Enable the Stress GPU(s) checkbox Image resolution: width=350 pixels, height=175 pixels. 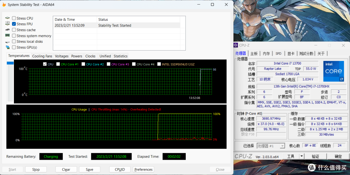(x=14, y=47)
